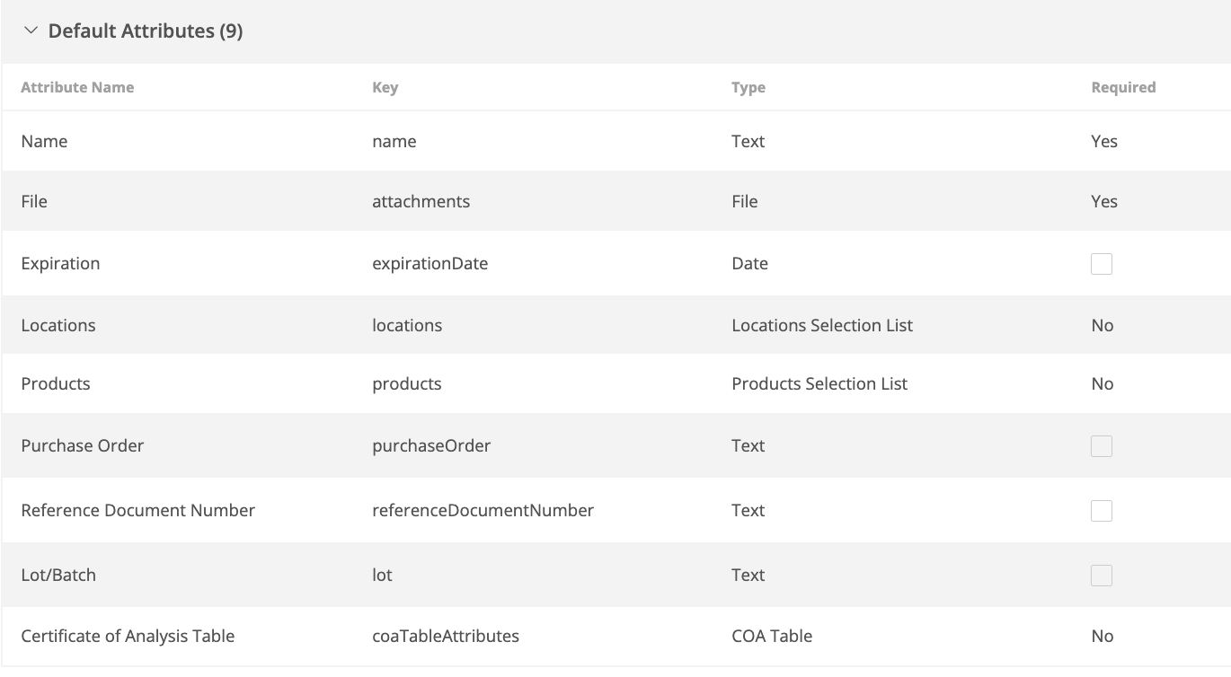Check the Required box for Lot/Batch
The image size is (1231, 677).
click(x=1101, y=575)
